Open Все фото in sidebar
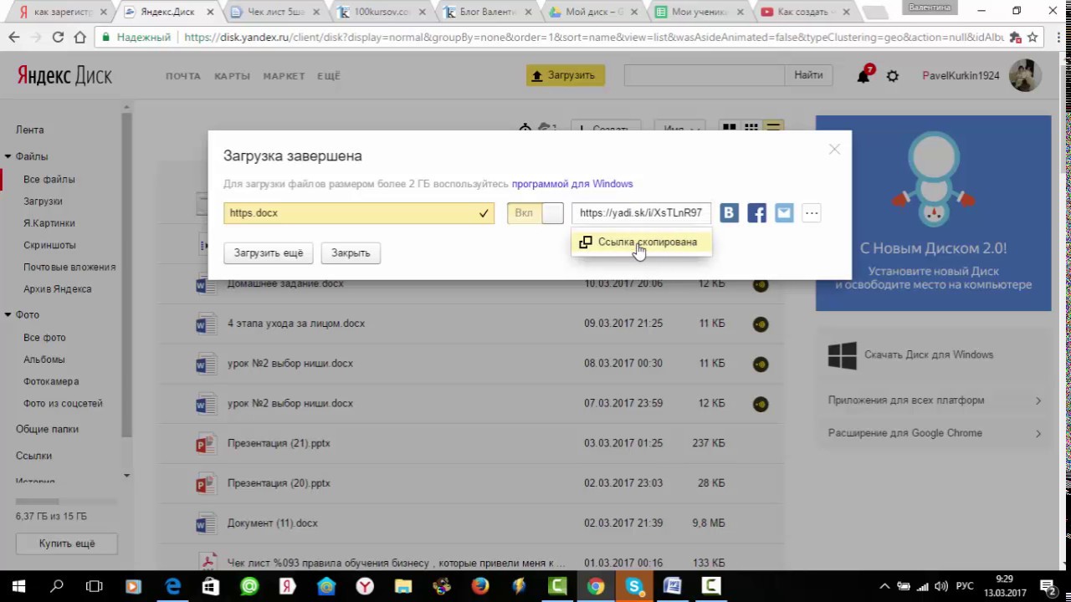Screen dimensions: 1071x602 pos(44,337)
